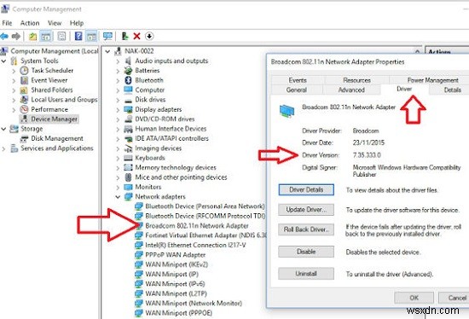This screenshot has width=469, height=319.
Task: Switch to the Resources tab
Action: tap(356, 80)
